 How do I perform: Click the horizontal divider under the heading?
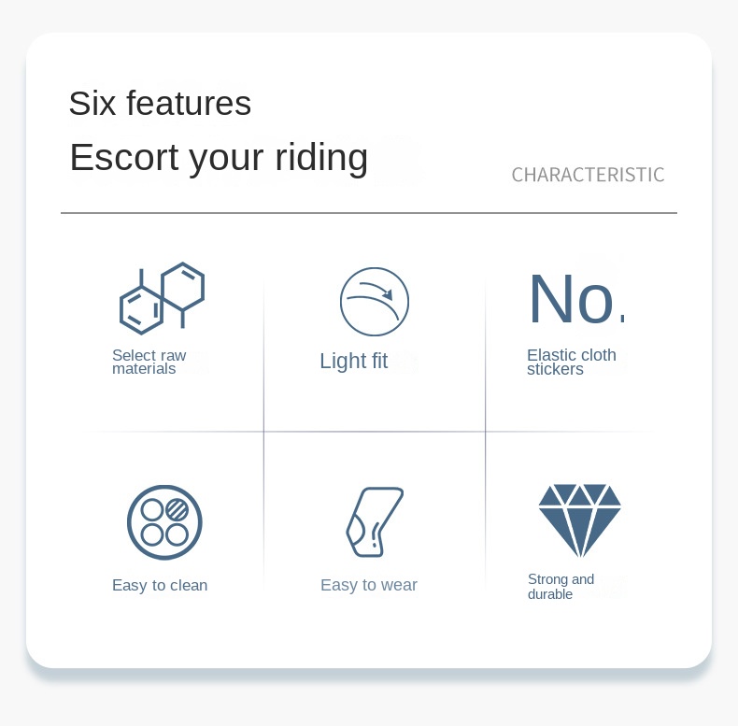click(369, 213)
